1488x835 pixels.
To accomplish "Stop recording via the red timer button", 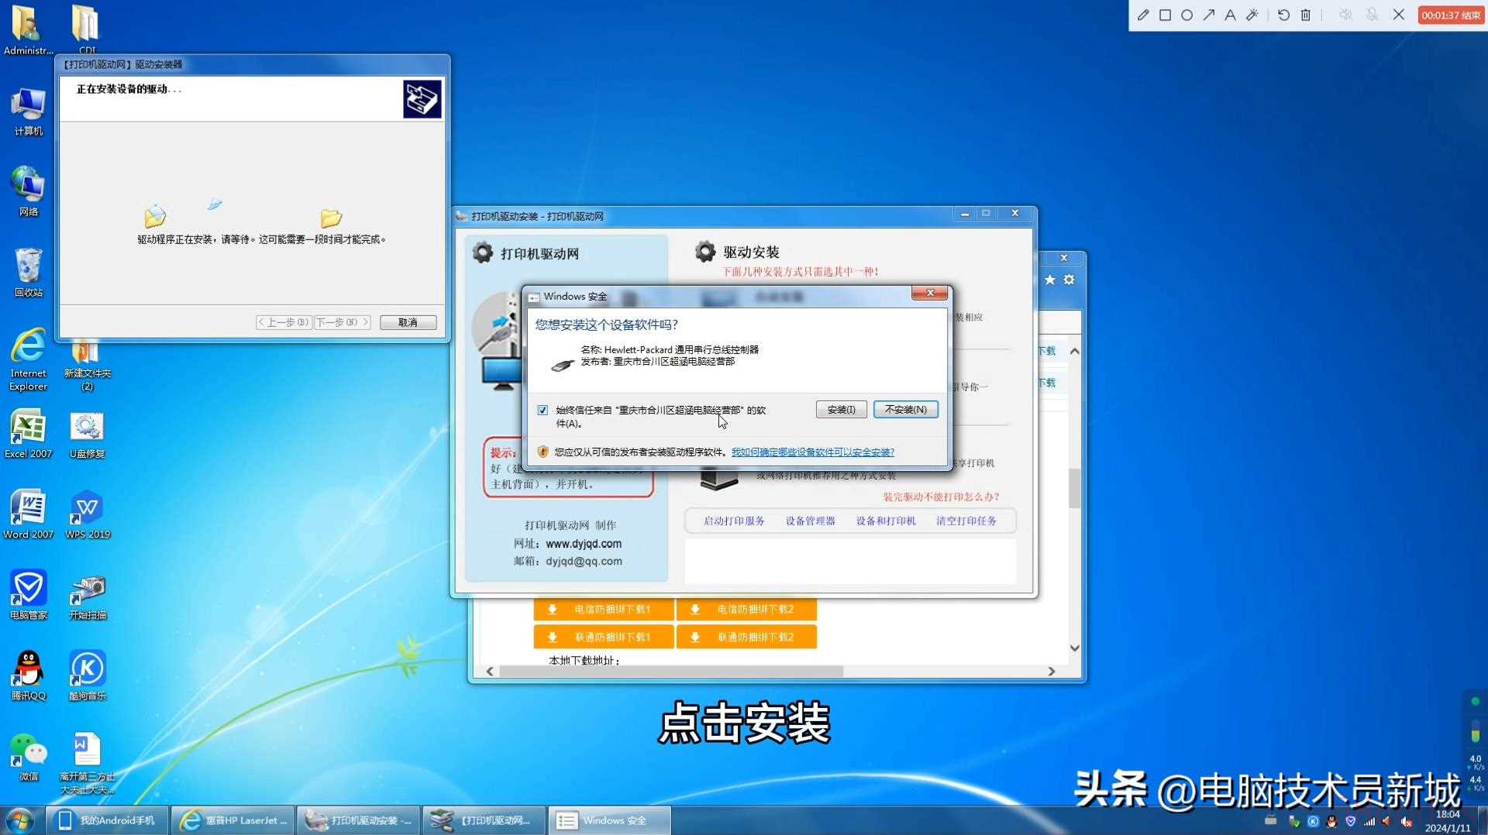I will coord(1450,15).
